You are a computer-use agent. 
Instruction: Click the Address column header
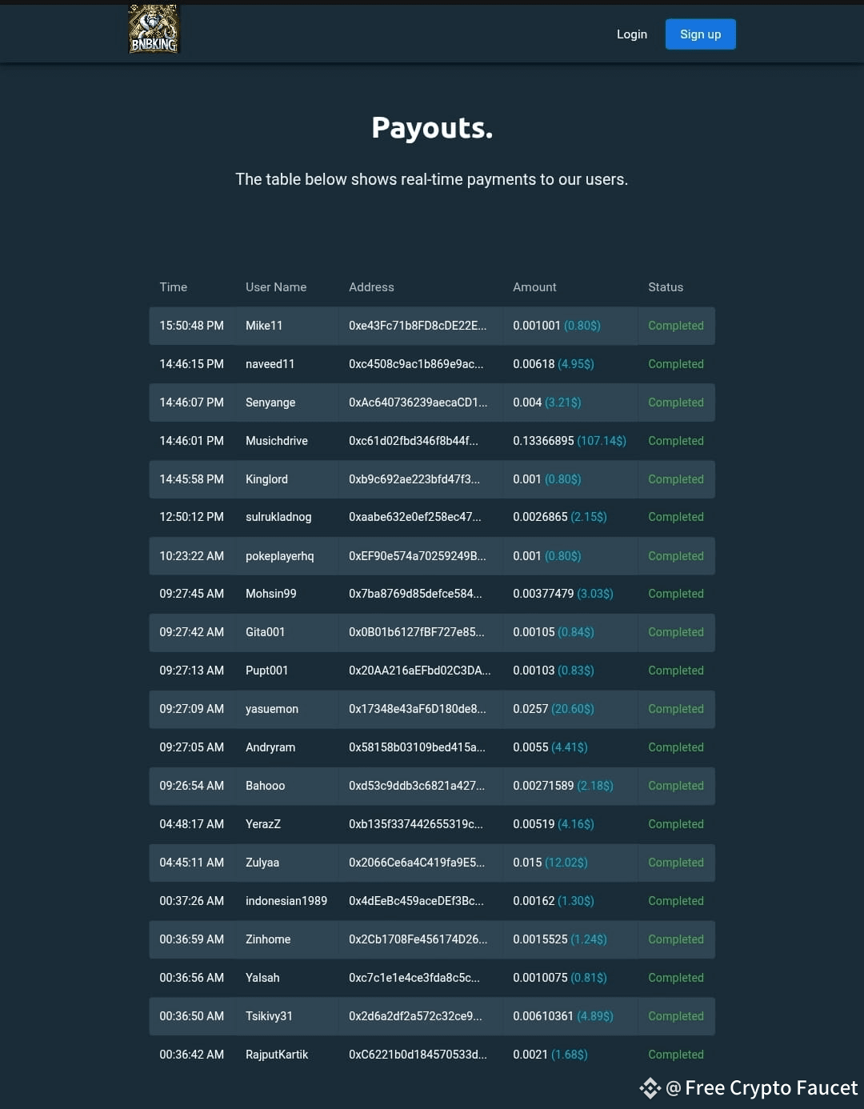click(x=371, y=287)
